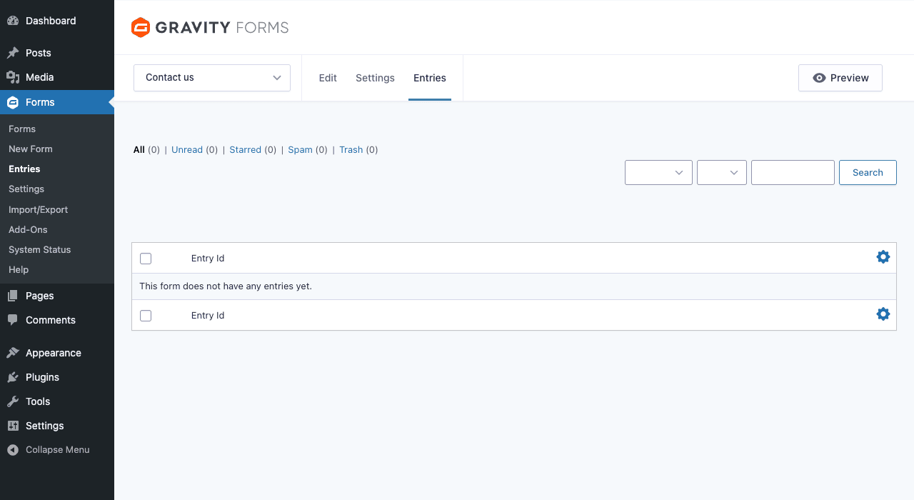The image size is (914, 500).
Task: Click the entry search text field
Action: 793,172
